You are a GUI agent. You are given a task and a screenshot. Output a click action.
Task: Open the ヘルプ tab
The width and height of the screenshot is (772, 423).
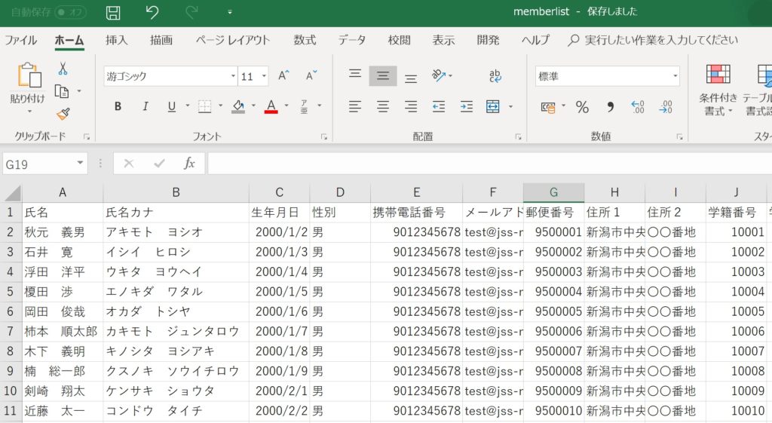(535, 40)
